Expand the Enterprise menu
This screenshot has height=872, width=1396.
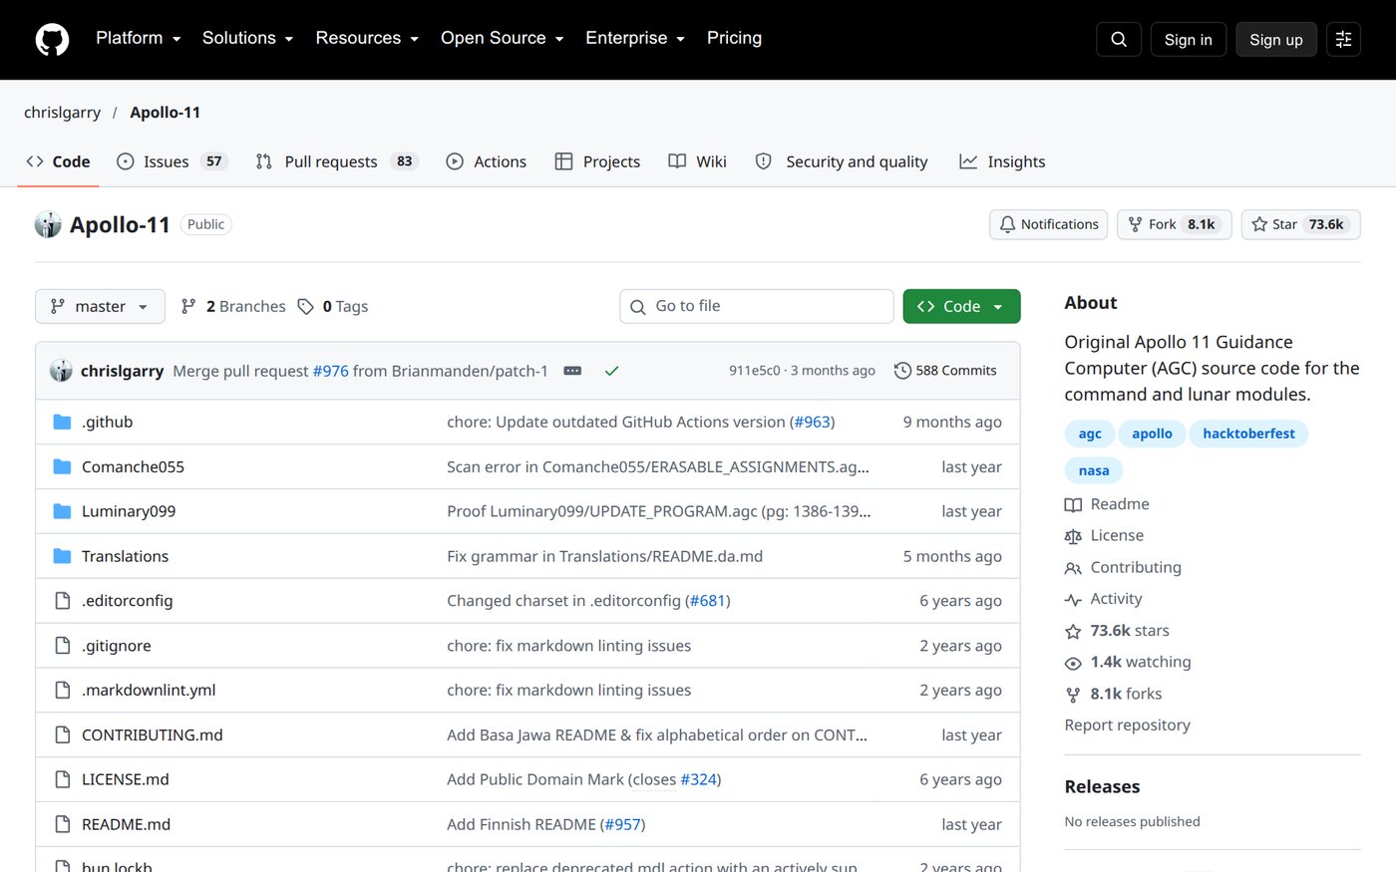[635, 38]
